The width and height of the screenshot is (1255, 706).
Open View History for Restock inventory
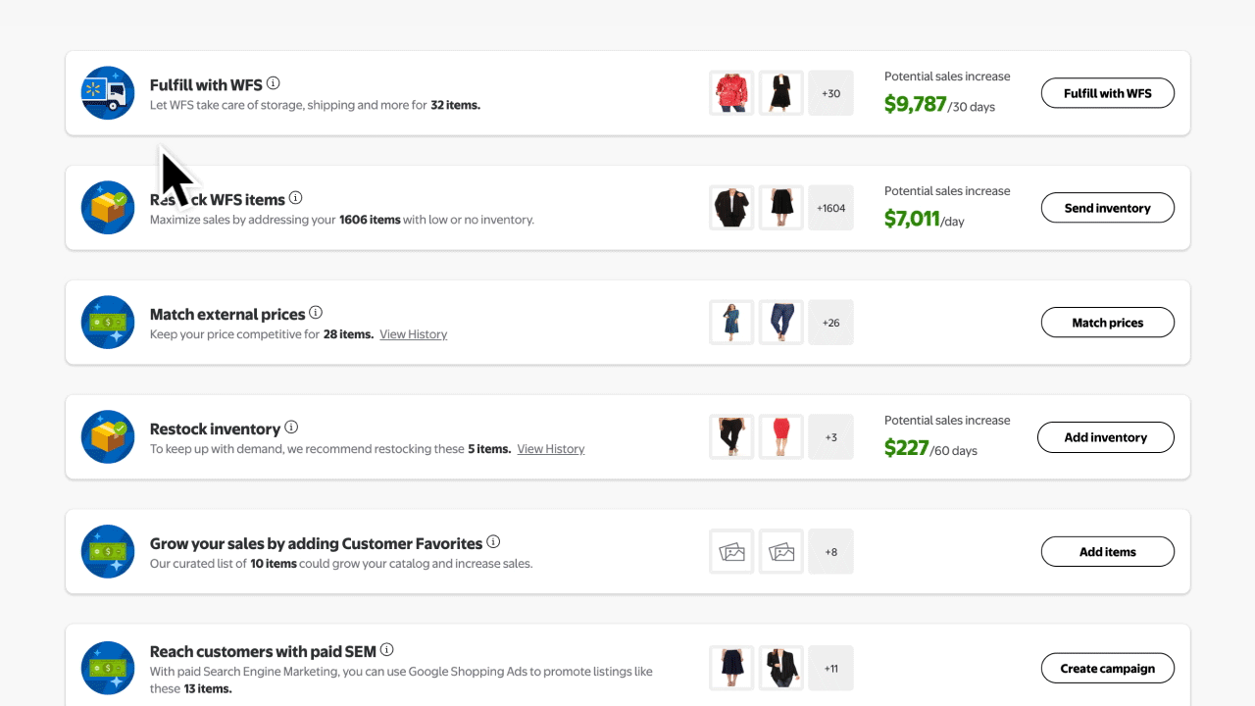pyautogui.click(x=550, y=448)
